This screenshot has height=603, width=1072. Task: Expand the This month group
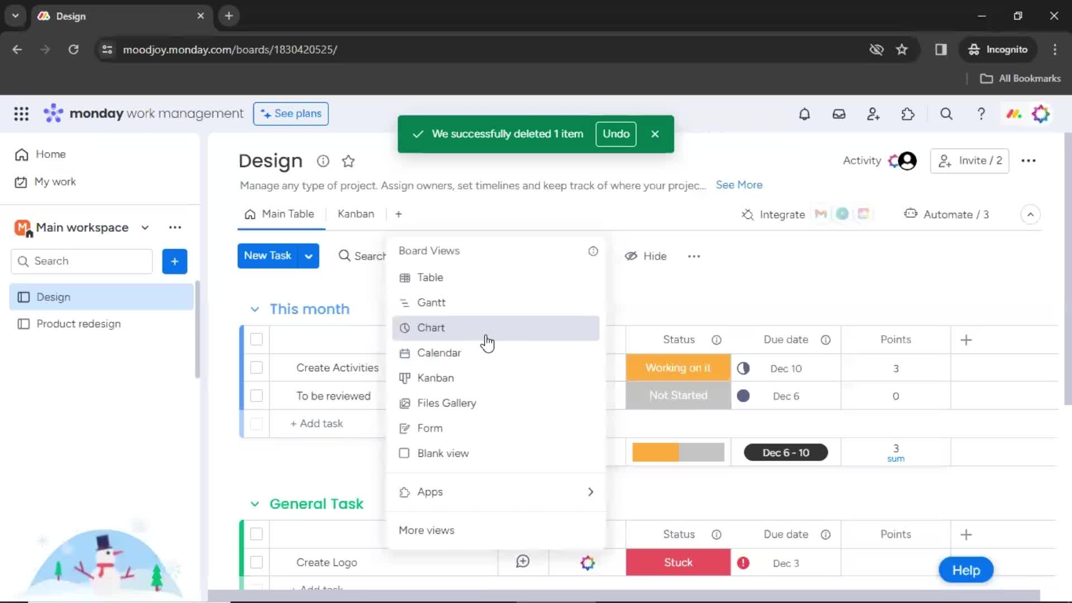[x=255, y=309]
